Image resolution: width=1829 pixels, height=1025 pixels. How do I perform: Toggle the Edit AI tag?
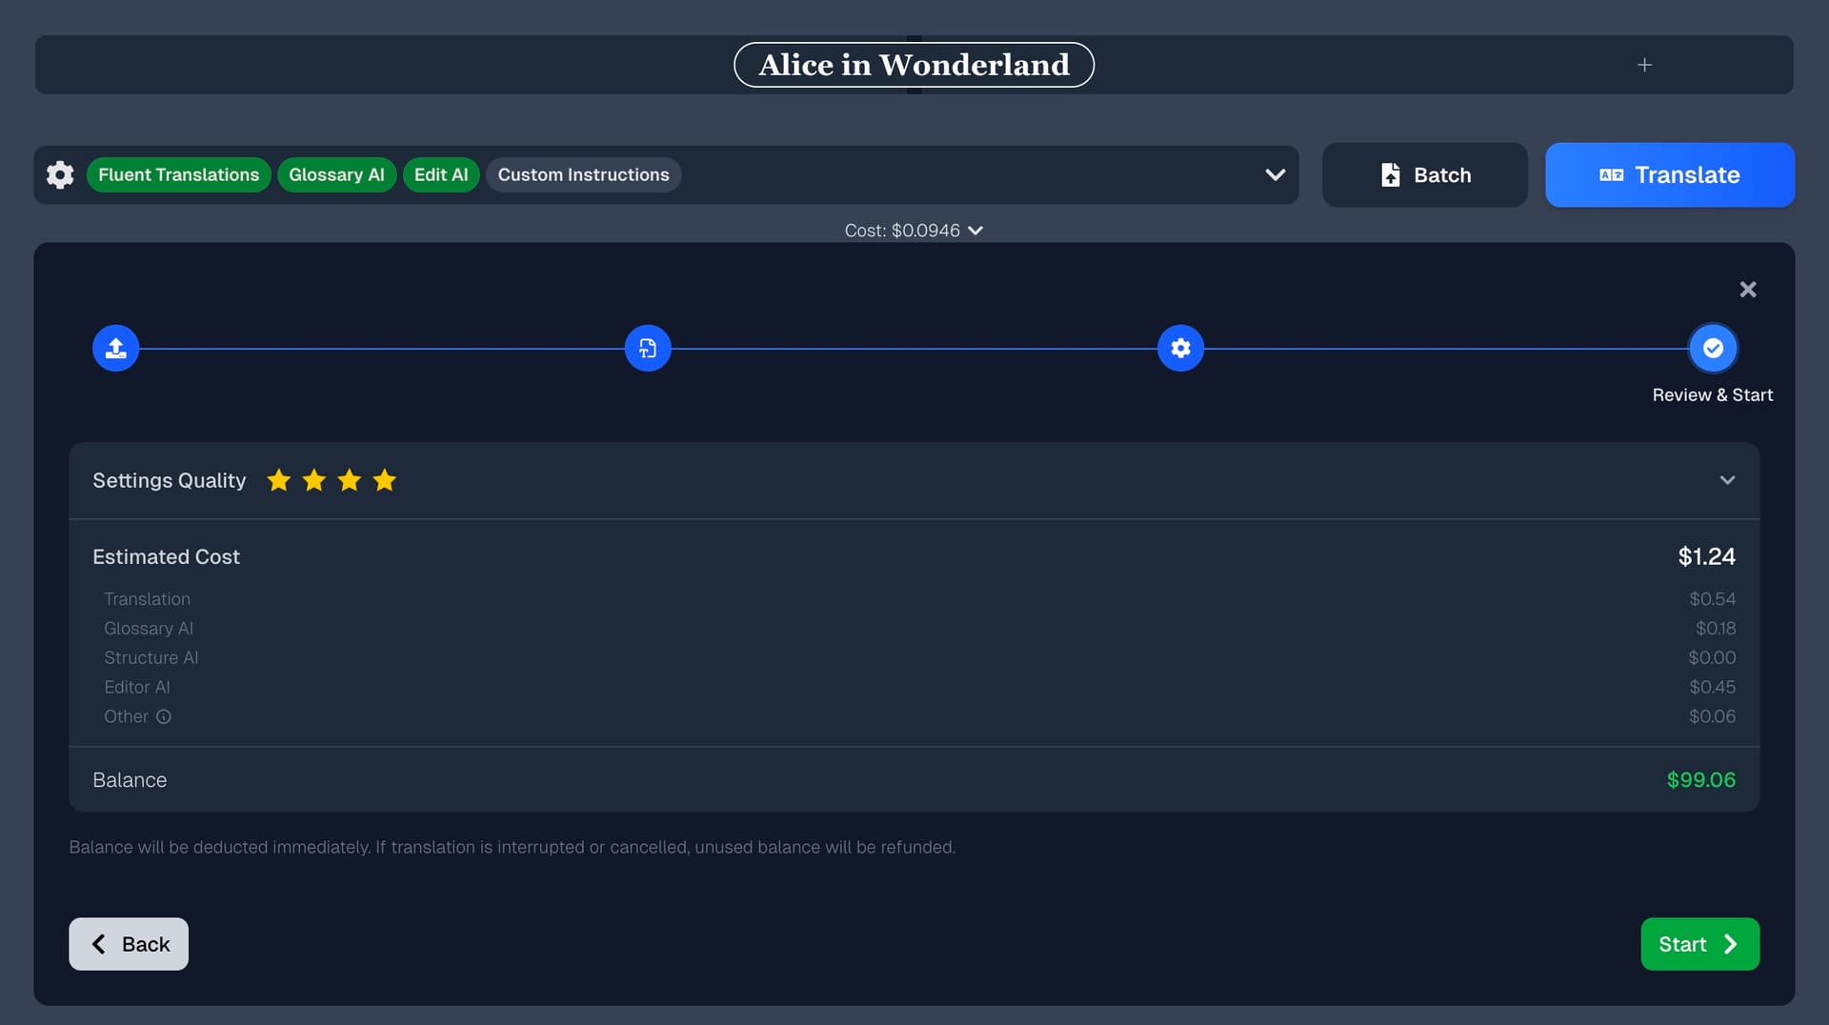[440, 175]
